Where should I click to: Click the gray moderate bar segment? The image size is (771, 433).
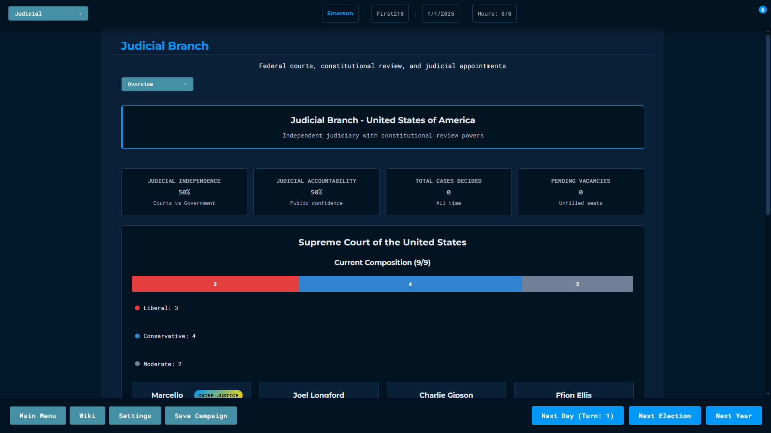click(x=577, y=284)
